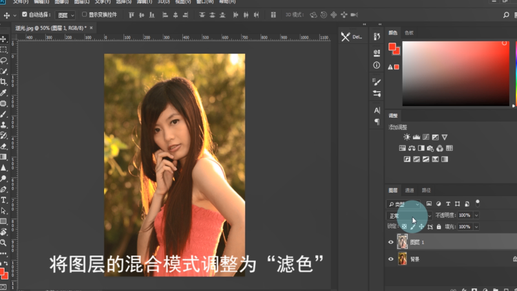Toggle lock all padlock icon
517x291 pixels.
(439, 227)
